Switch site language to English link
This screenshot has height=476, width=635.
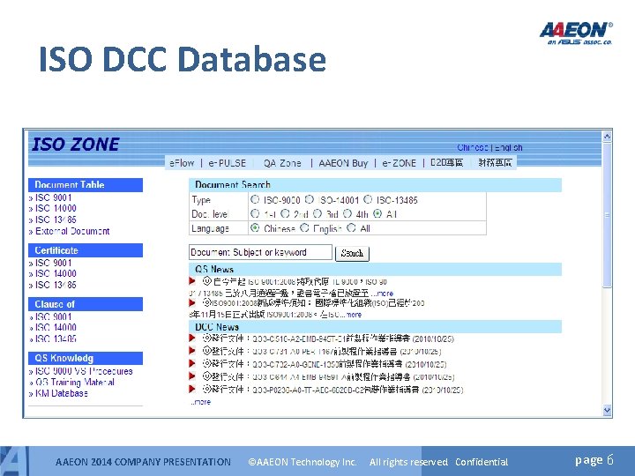click(509, 148)
